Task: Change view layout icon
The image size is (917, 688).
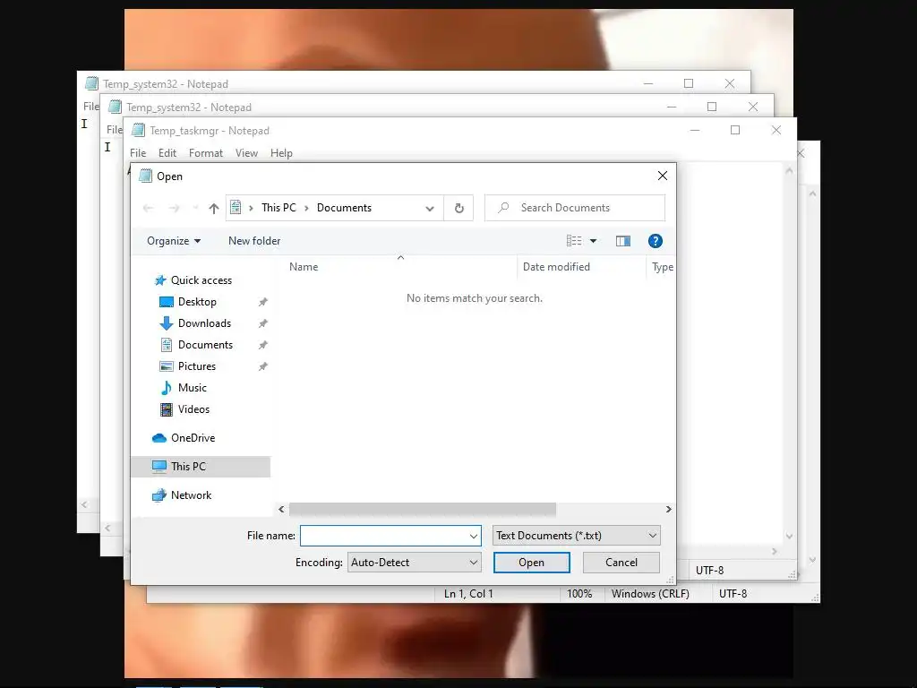Action: 574,241
